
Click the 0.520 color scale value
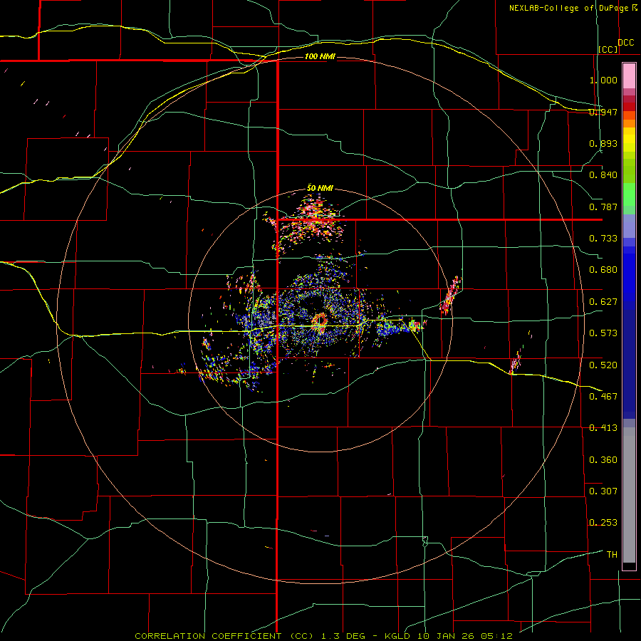tap(603, 365)
